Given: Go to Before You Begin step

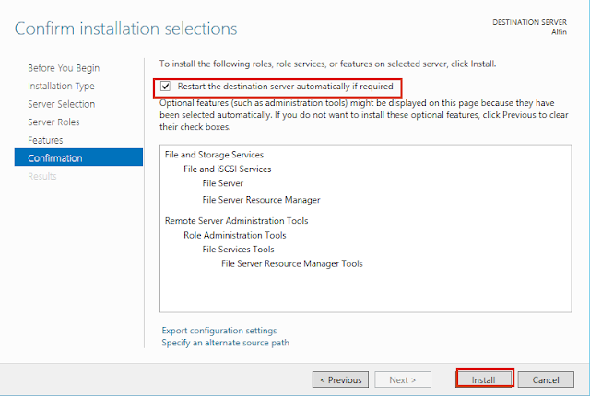Looking at the screenshot, I should point(64,68).
